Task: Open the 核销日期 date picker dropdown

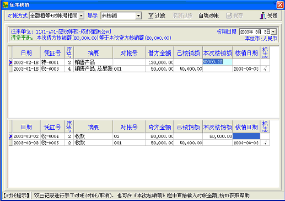Action: (273, 31)
